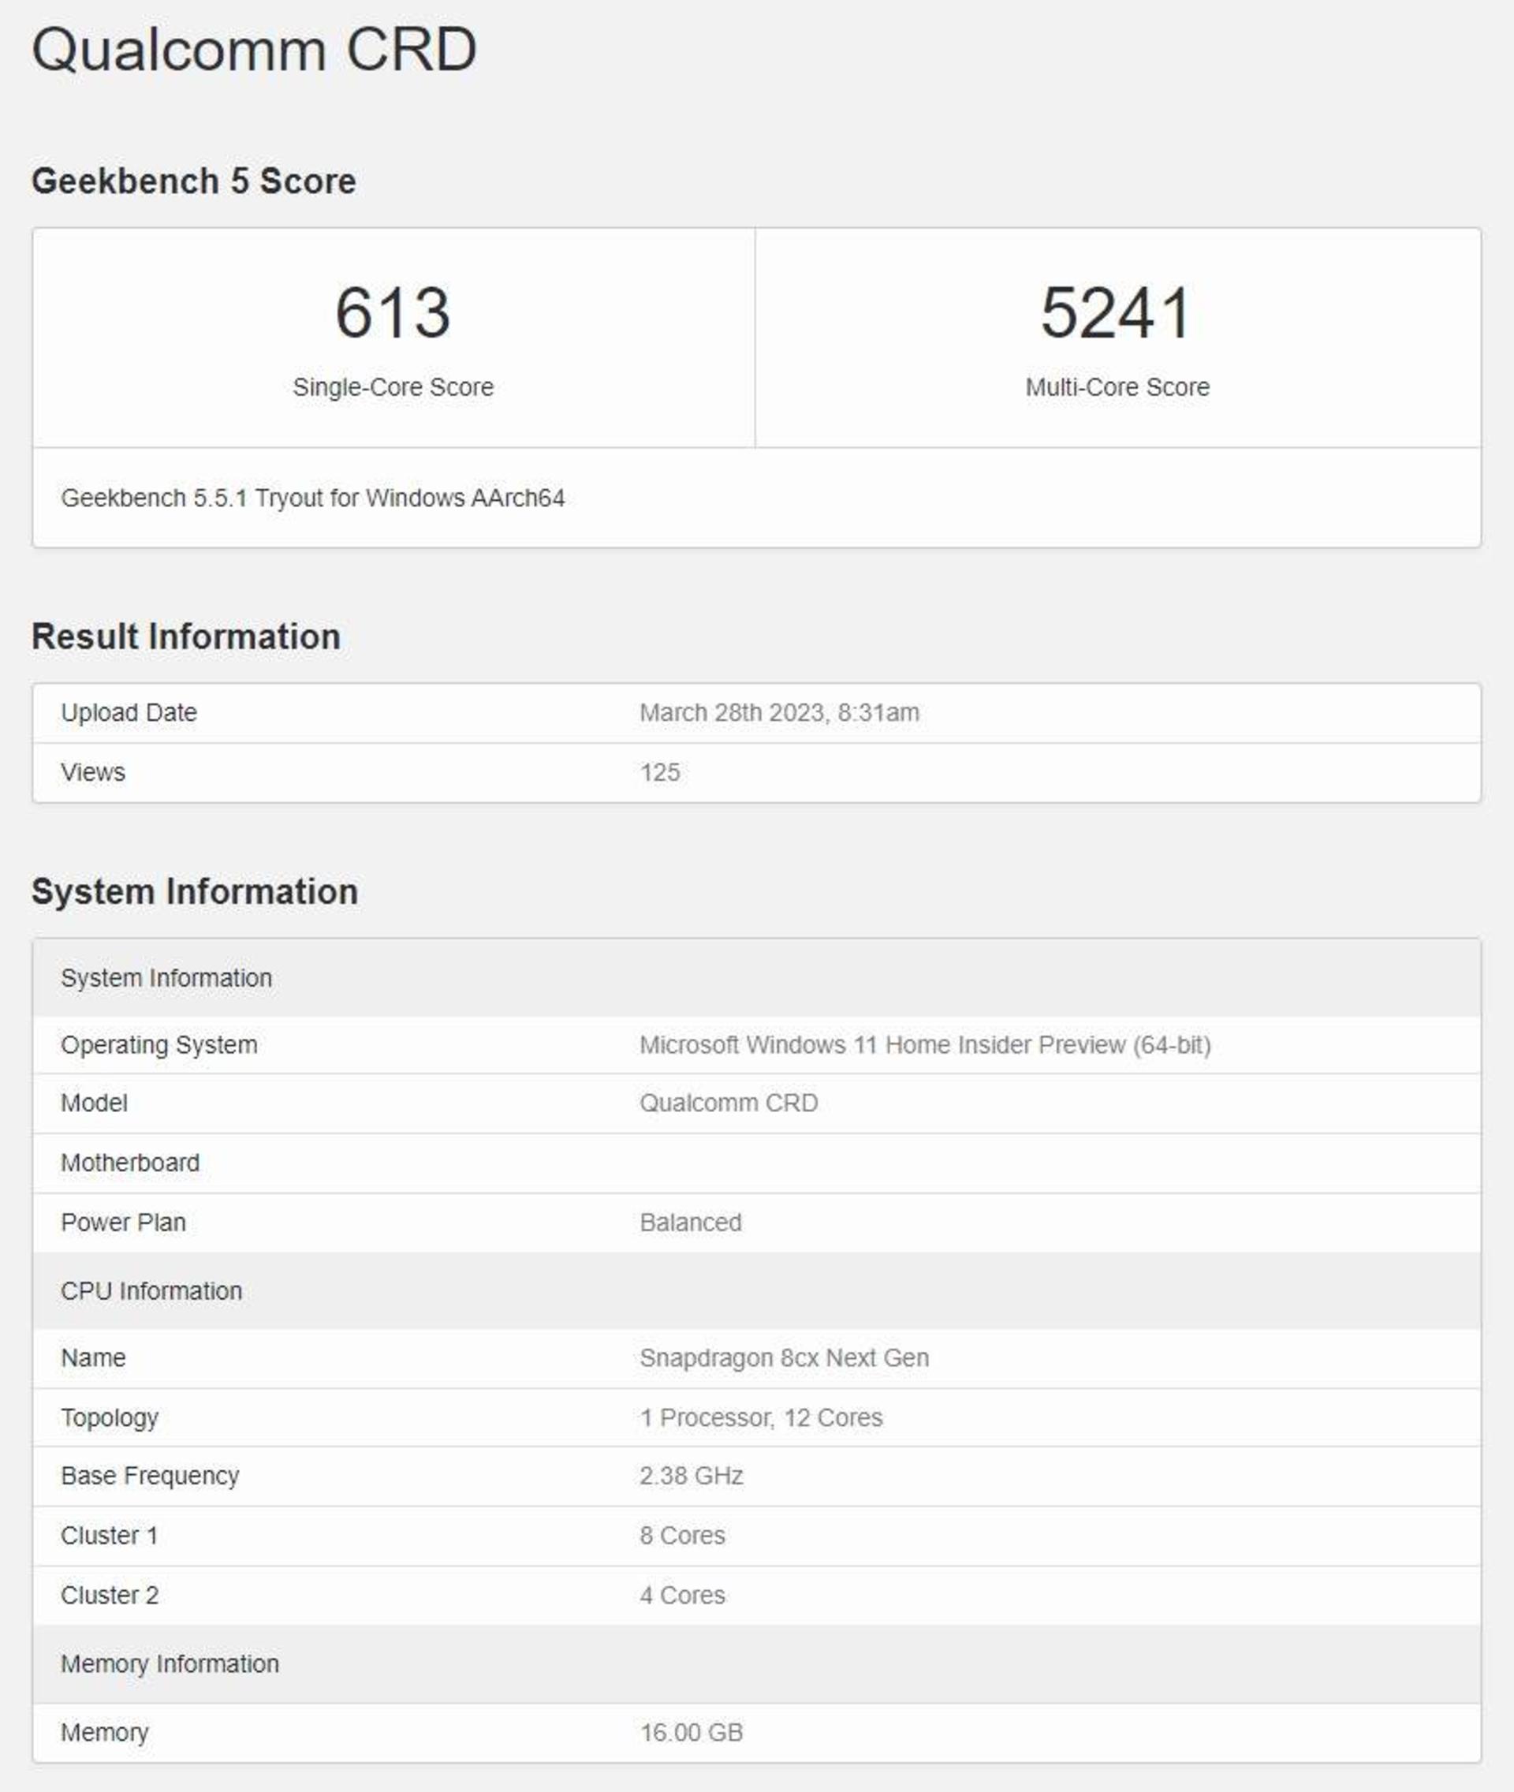The image size is (1514, 1792).
Task: Click the multi-core score 5241
Action: [x=1117, y=312]
